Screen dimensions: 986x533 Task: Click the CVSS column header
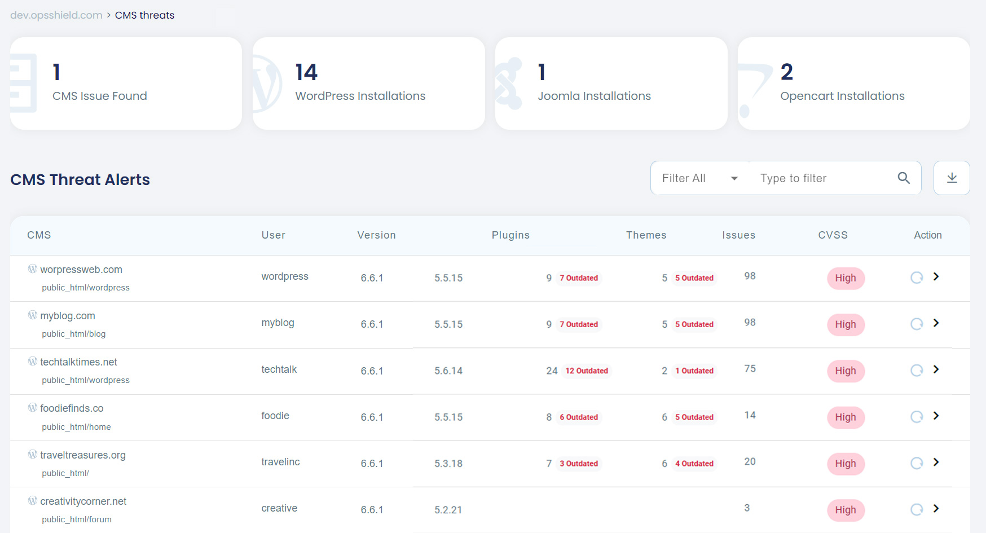tap(833, 235)
